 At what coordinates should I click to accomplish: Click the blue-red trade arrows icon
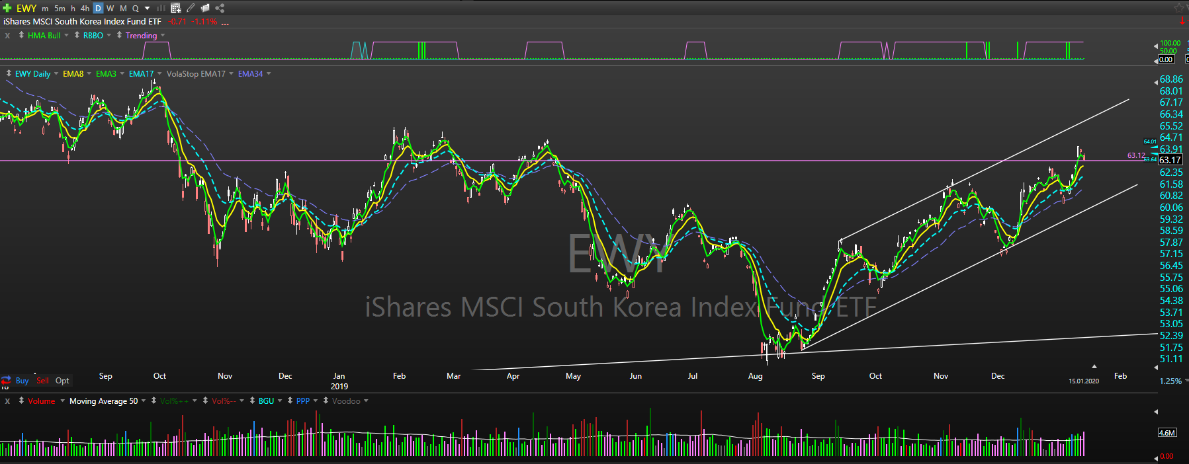pos(6,380)
